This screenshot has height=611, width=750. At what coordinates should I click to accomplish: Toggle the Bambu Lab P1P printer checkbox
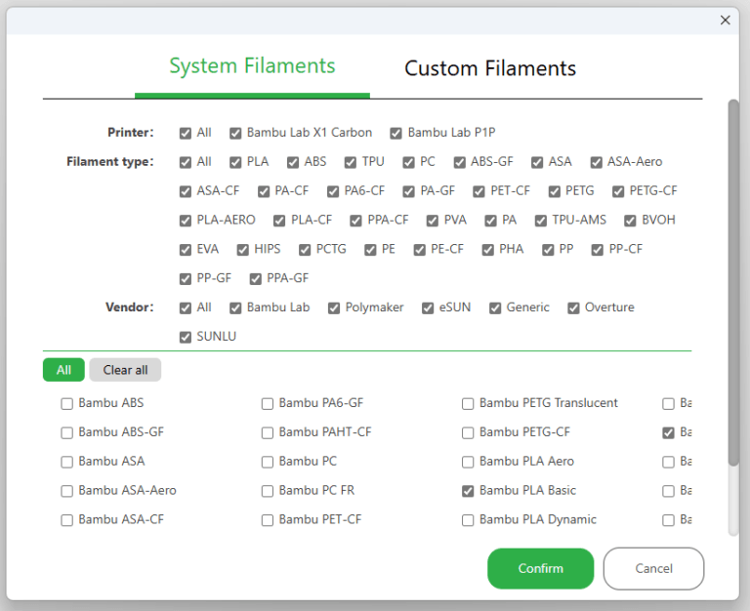click(x=396, y=133)
